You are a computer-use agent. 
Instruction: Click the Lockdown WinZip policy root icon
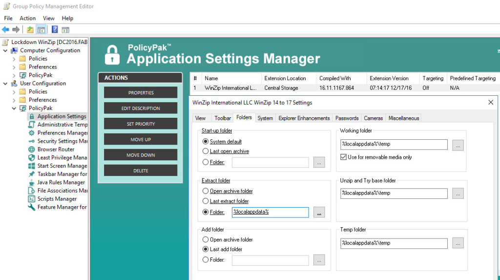pyautogui.click(x=5, y=42)
